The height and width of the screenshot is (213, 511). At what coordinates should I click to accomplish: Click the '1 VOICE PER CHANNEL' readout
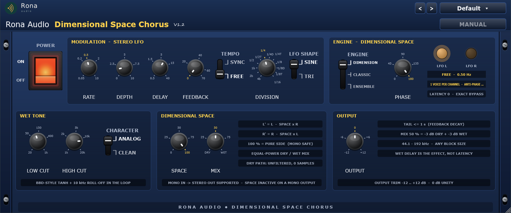tap(457, 84)
